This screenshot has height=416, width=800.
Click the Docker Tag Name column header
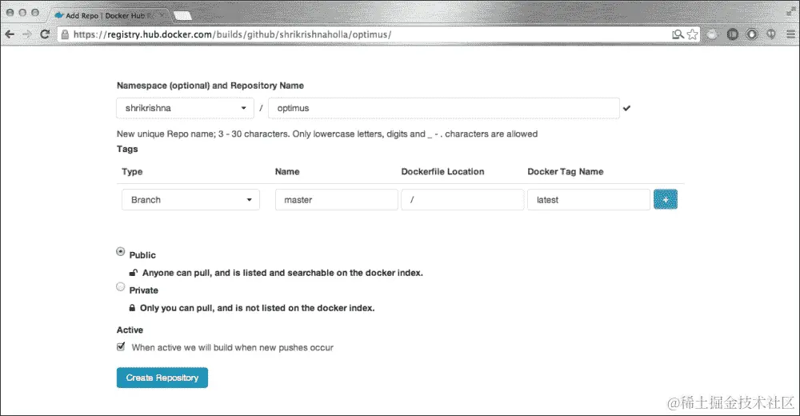click(x=566, y=171)
